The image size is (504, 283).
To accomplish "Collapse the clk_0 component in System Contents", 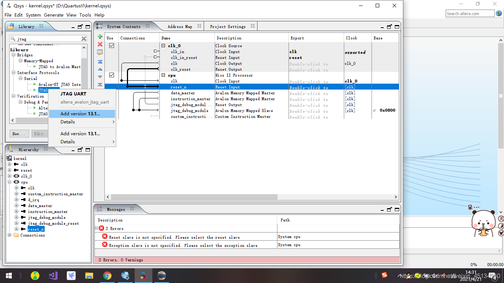I will 163,46.
